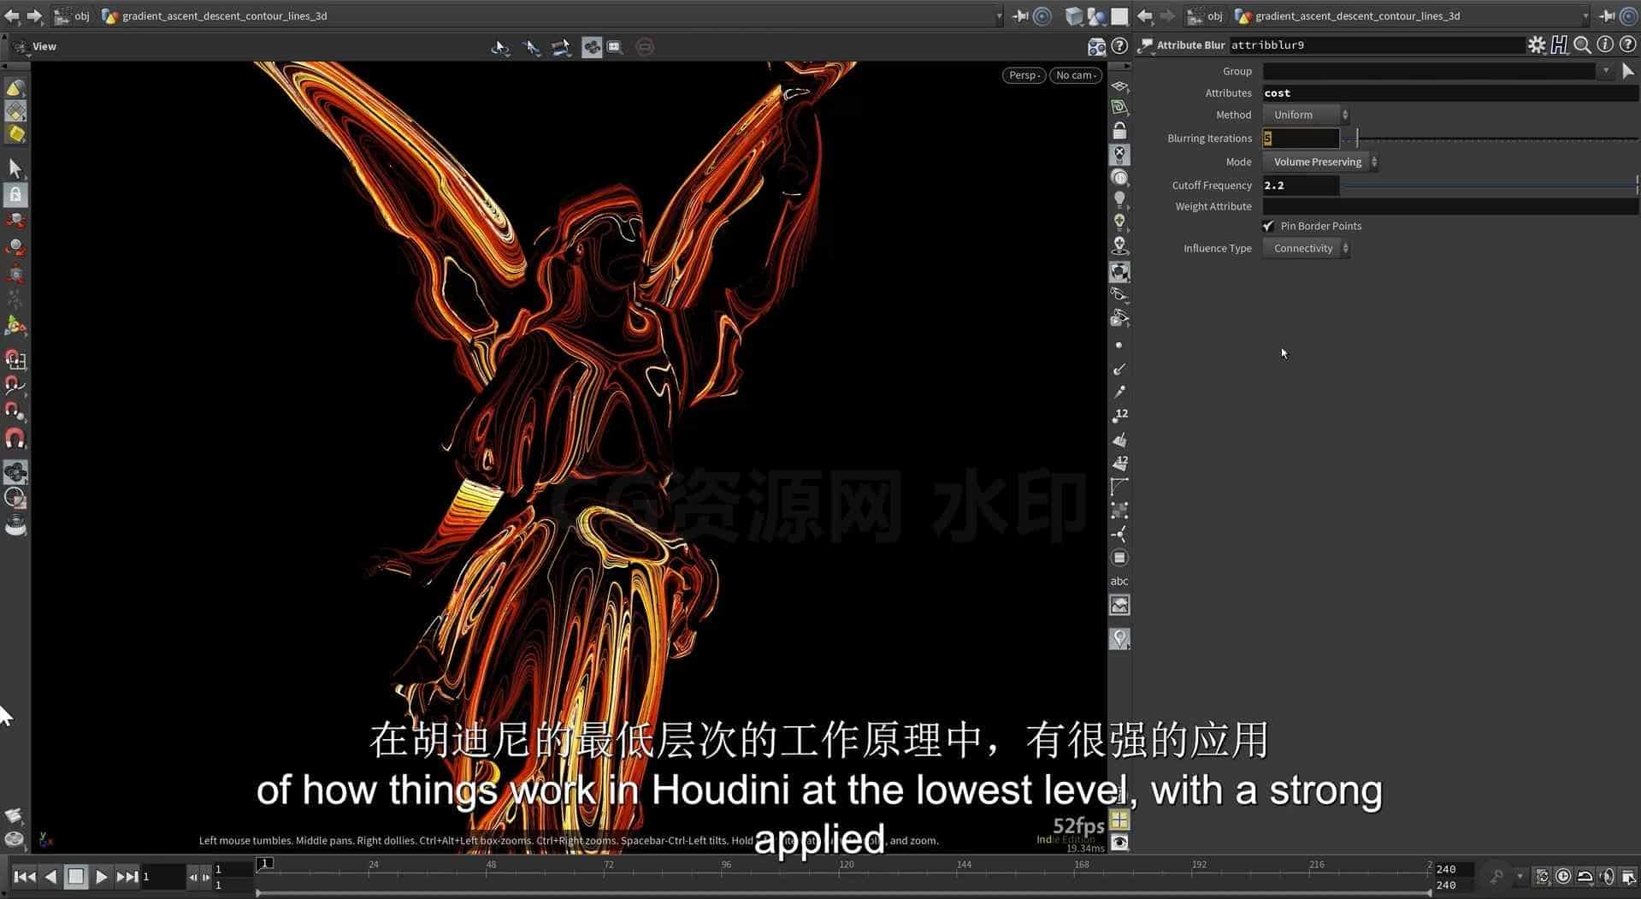1641x899 pixels.
Task: Toggle the audio speaker icon in playbar
Action: tap(1607, 876)
